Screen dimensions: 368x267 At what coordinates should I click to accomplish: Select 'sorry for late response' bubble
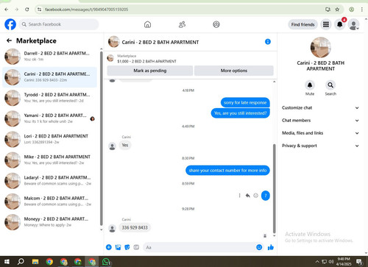click(x=245, y=102)
